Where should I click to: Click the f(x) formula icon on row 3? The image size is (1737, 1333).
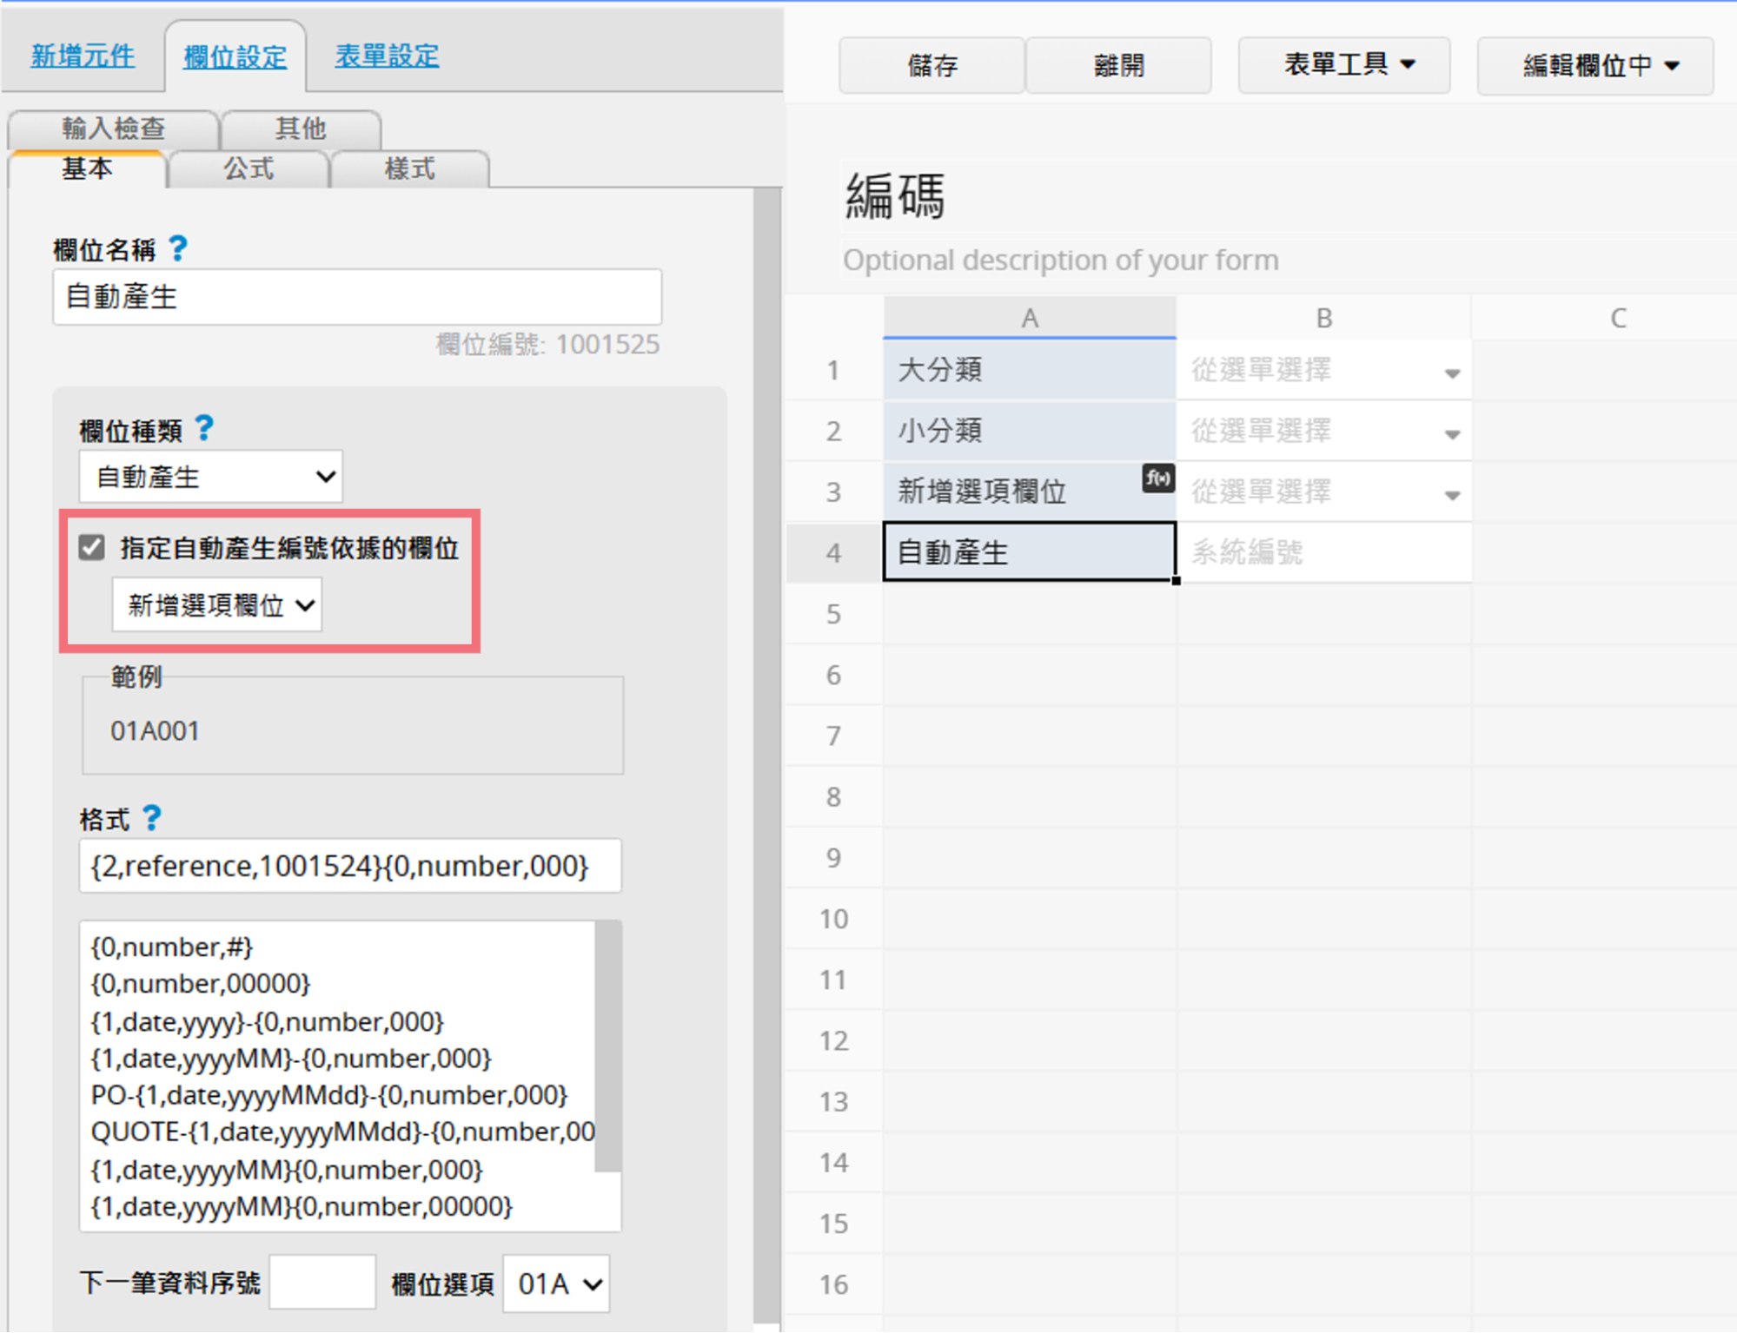tap(1157, 478)
